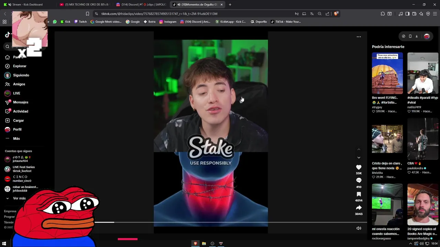
Task: Open the 20 signed copies video thumbnail
Action: coord(423,204)
